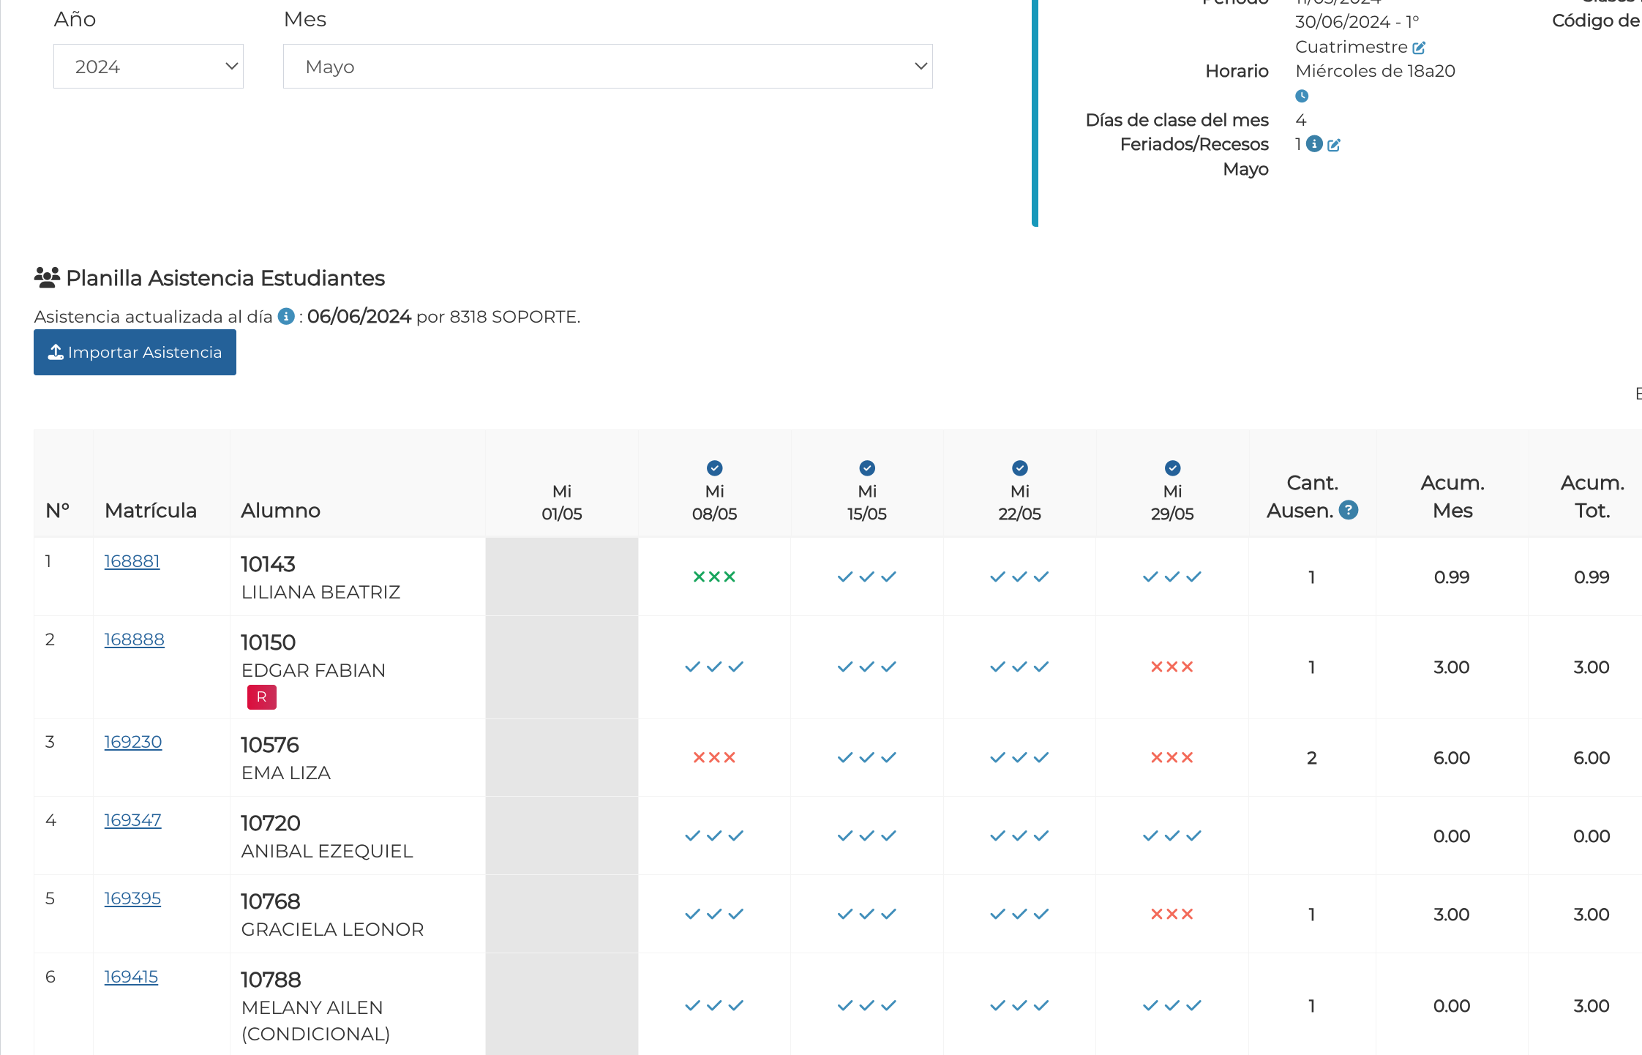The width and height of the screenshot is (1642, 1055).
Task: Open matrícula link 168881
Action: coord(132,561)
